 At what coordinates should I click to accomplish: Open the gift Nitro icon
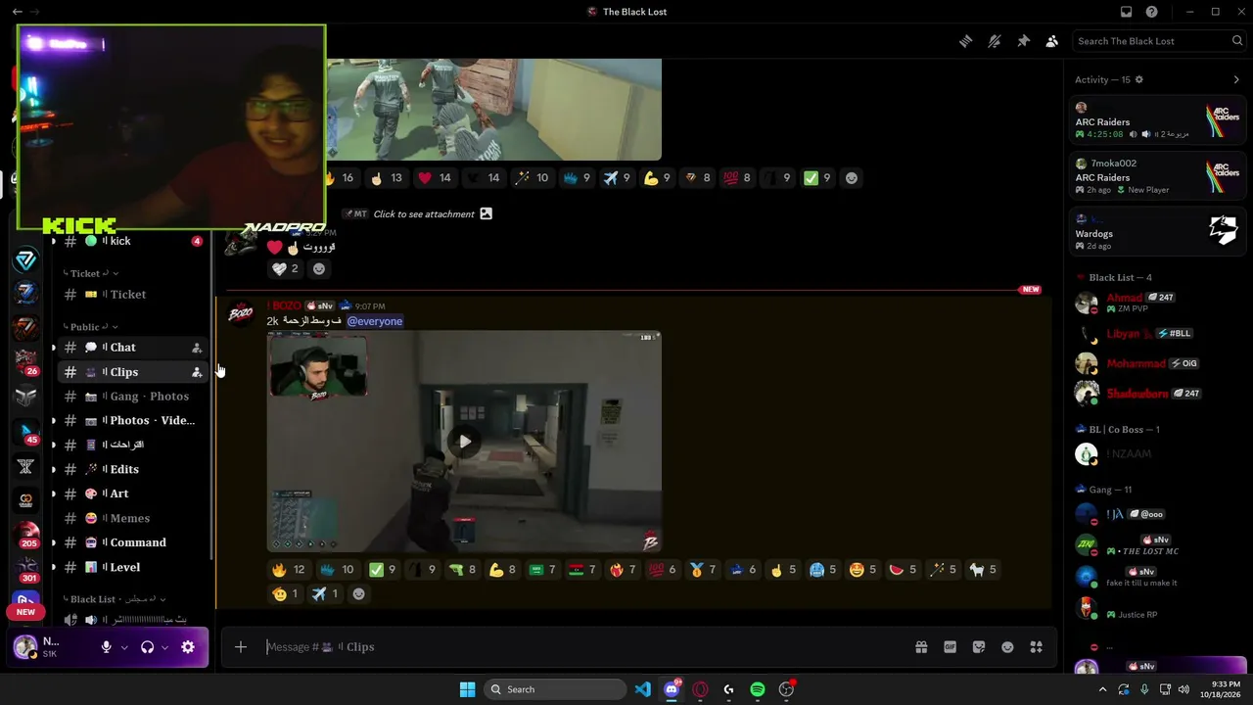[x=921, y=647]
